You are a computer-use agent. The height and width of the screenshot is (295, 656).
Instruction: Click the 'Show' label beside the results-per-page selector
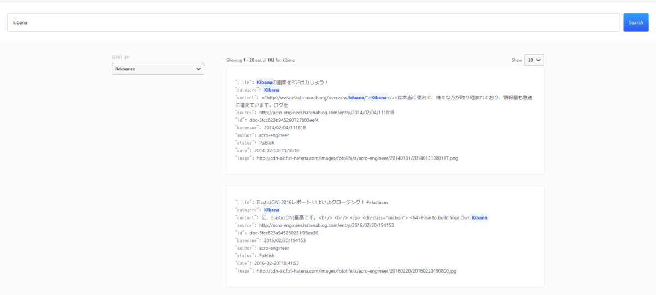[x=517, y=60]
